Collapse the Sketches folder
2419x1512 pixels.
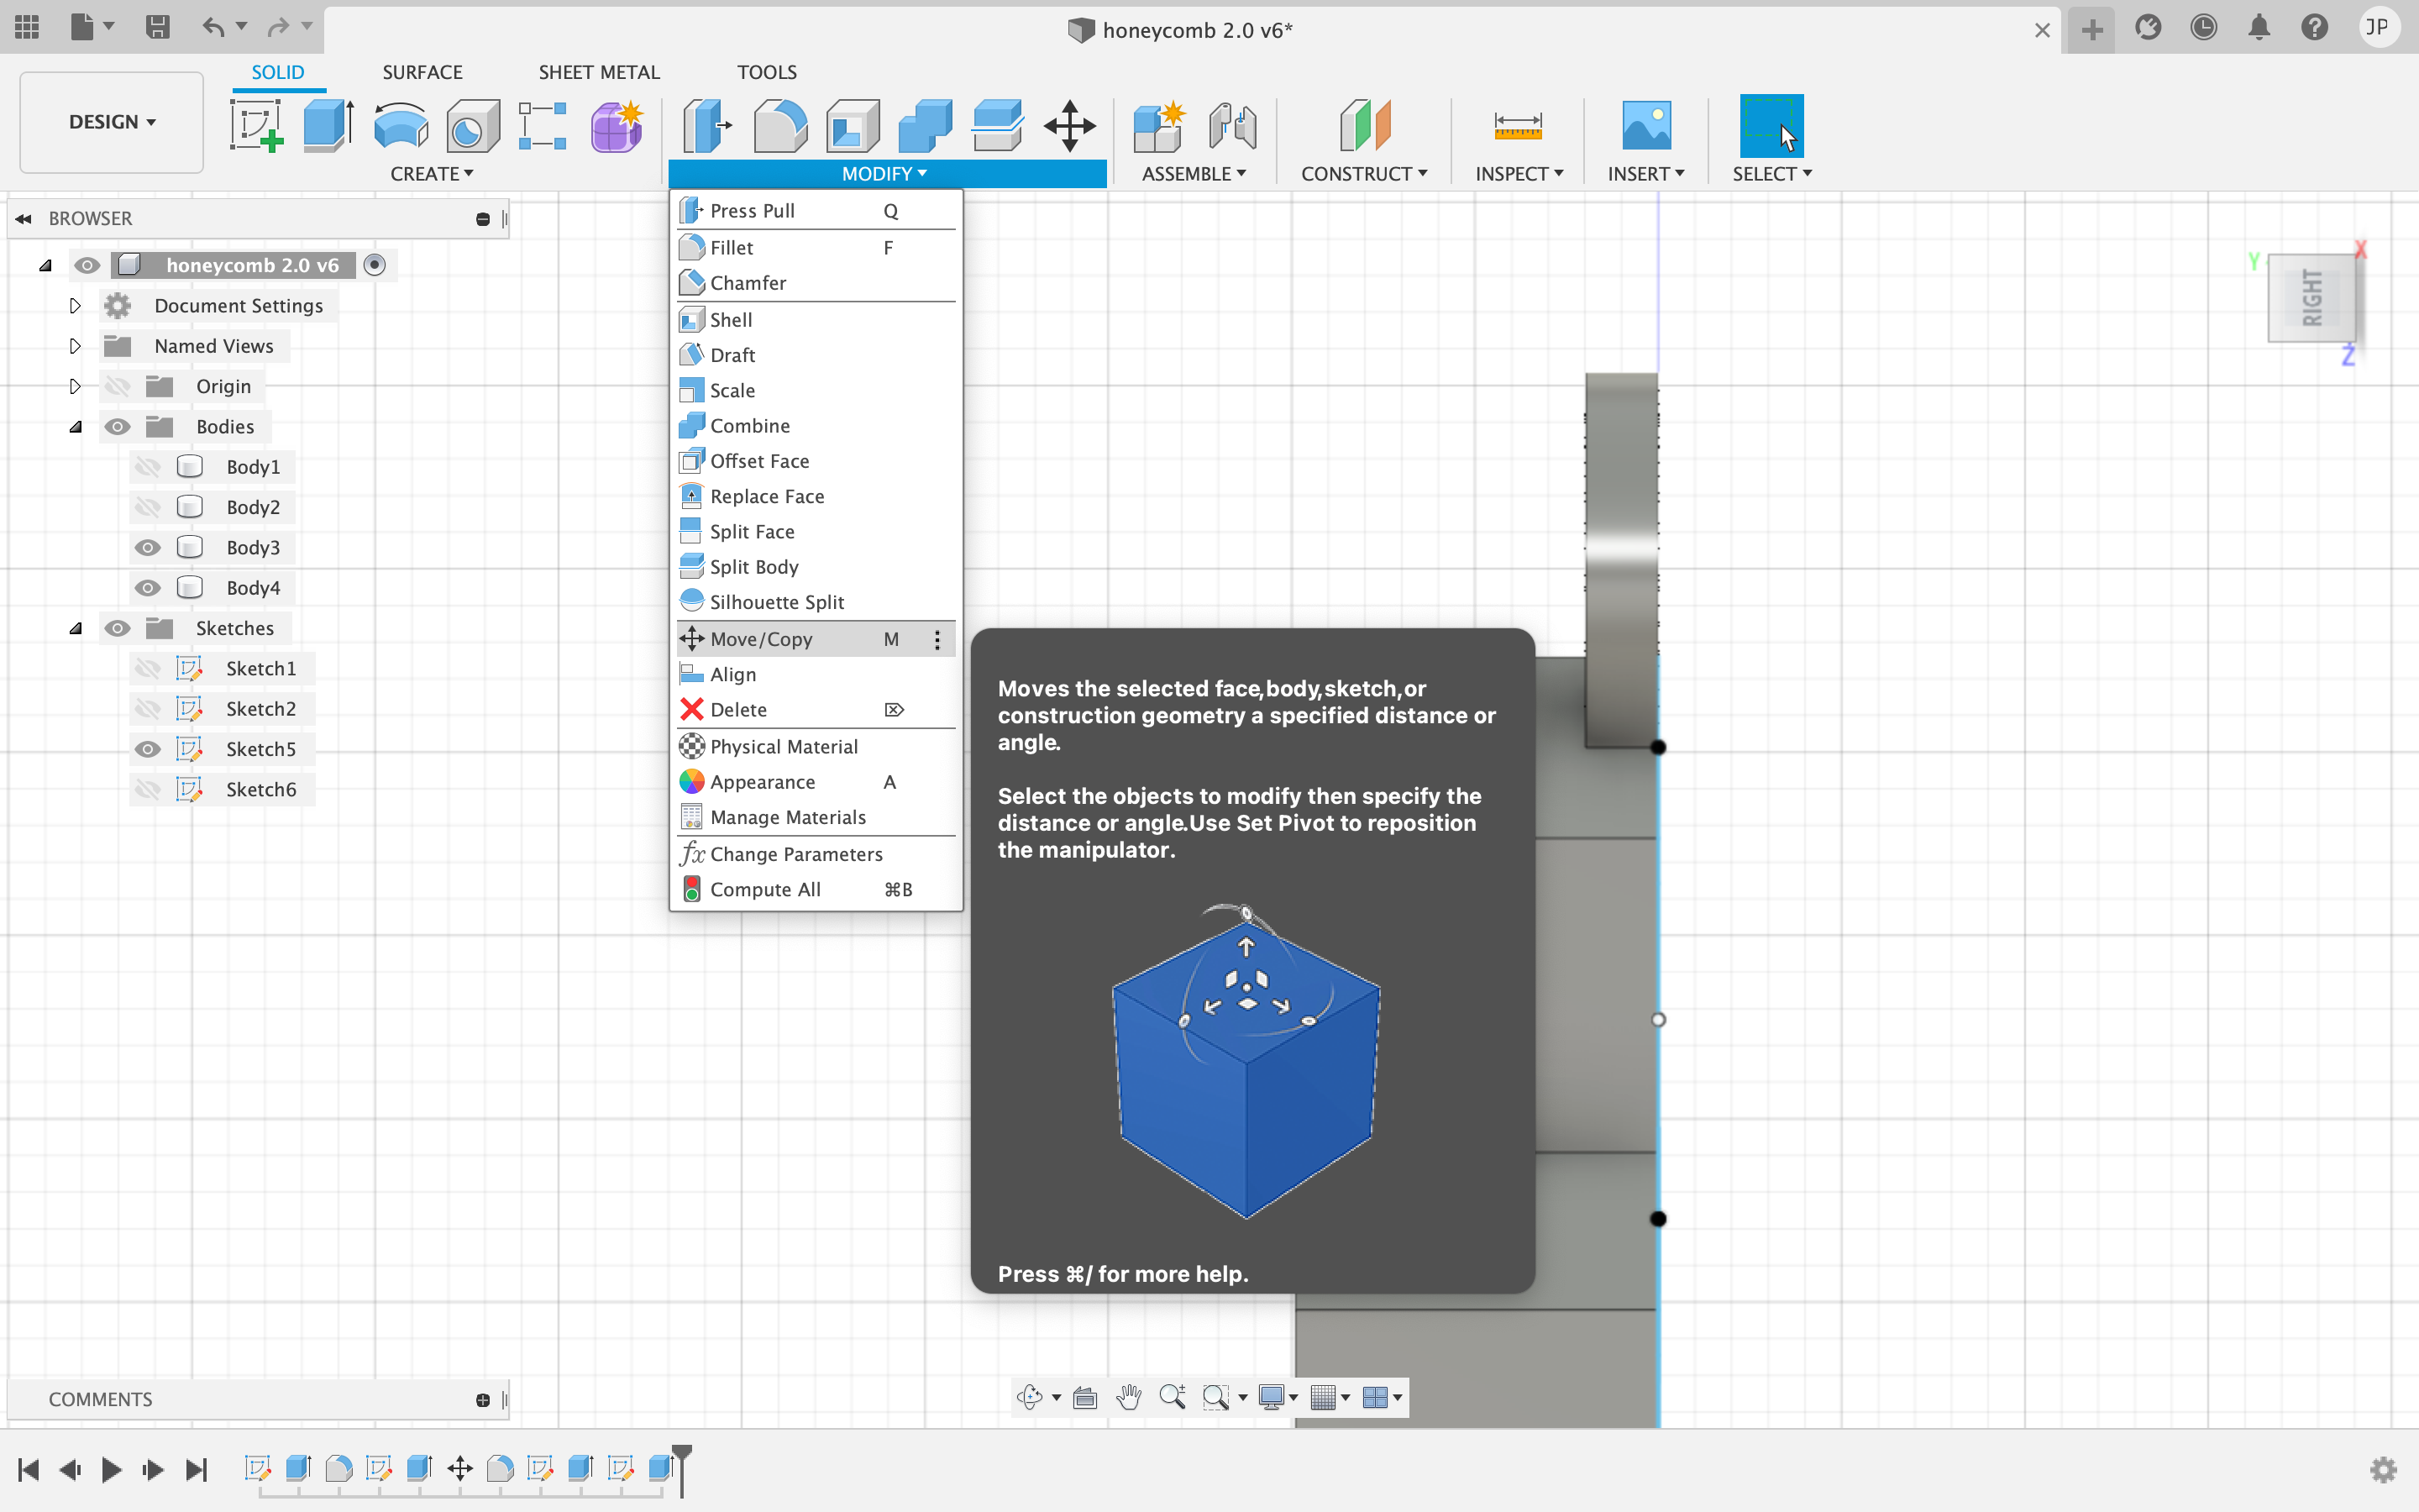pyautogui.click(x=75, y=628)
